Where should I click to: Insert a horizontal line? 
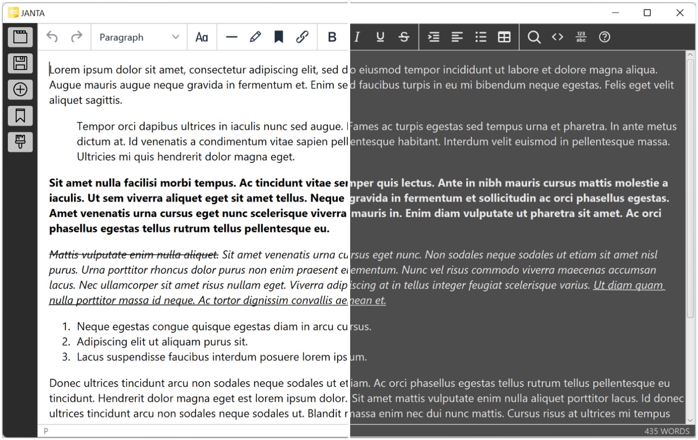point(231,37)
